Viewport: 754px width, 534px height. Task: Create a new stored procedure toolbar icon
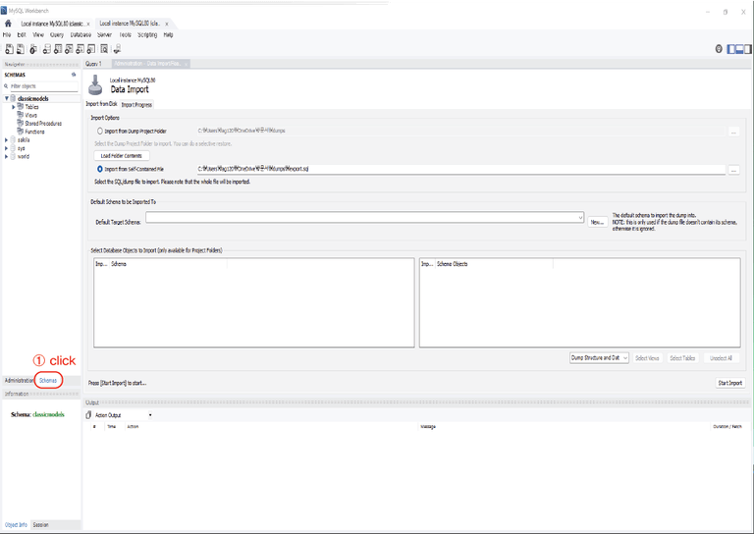click(80, 49)
